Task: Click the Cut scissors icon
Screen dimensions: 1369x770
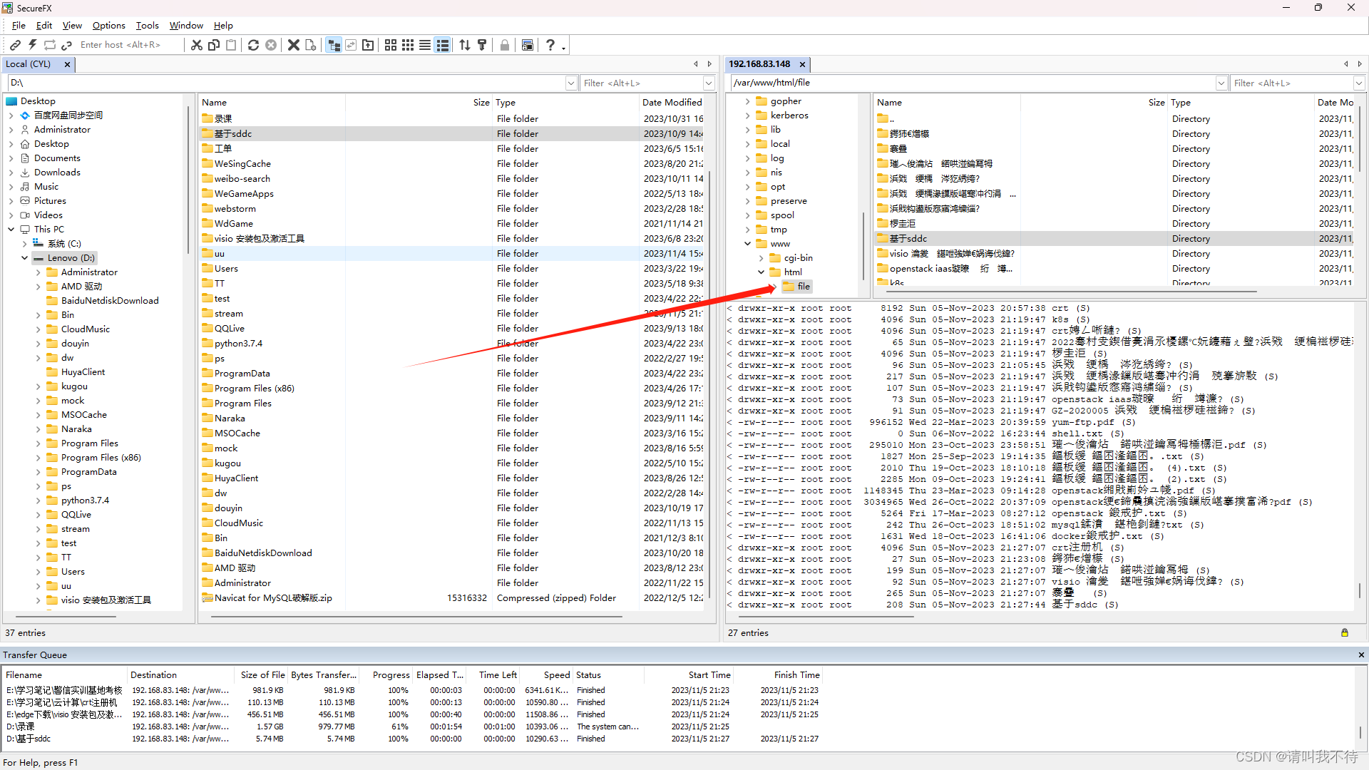Action: (197, 45)
